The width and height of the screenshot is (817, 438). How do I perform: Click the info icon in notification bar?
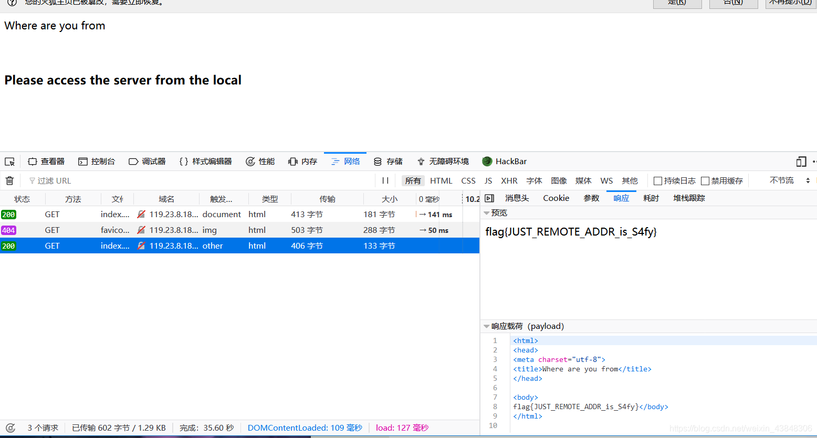(x=12, y=3)
